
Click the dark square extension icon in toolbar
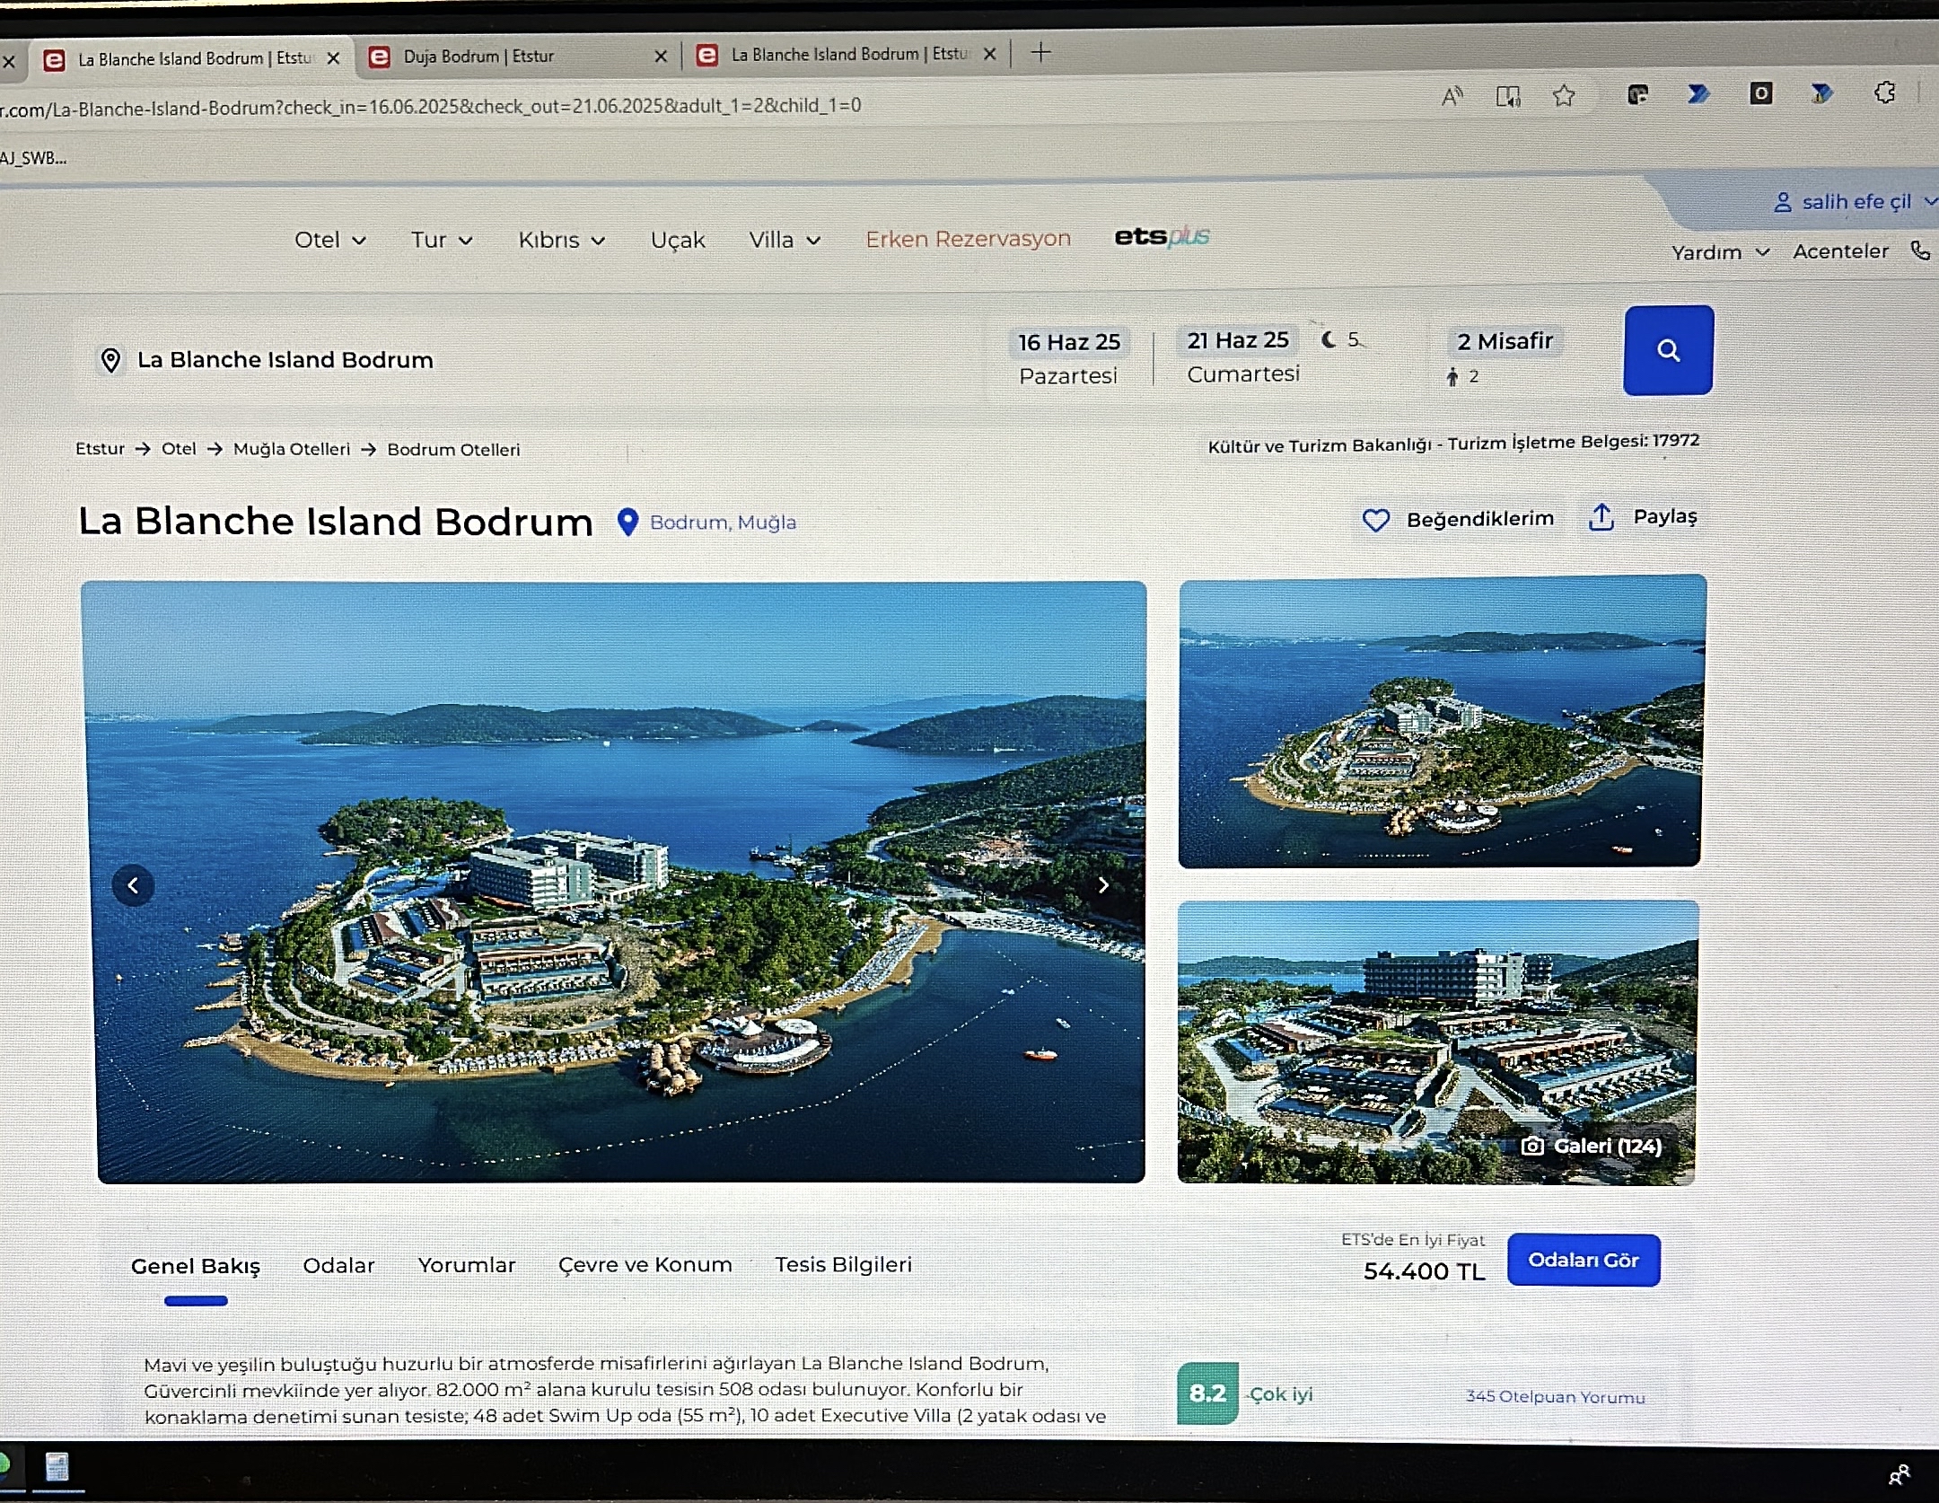[x=1761, y=92]
